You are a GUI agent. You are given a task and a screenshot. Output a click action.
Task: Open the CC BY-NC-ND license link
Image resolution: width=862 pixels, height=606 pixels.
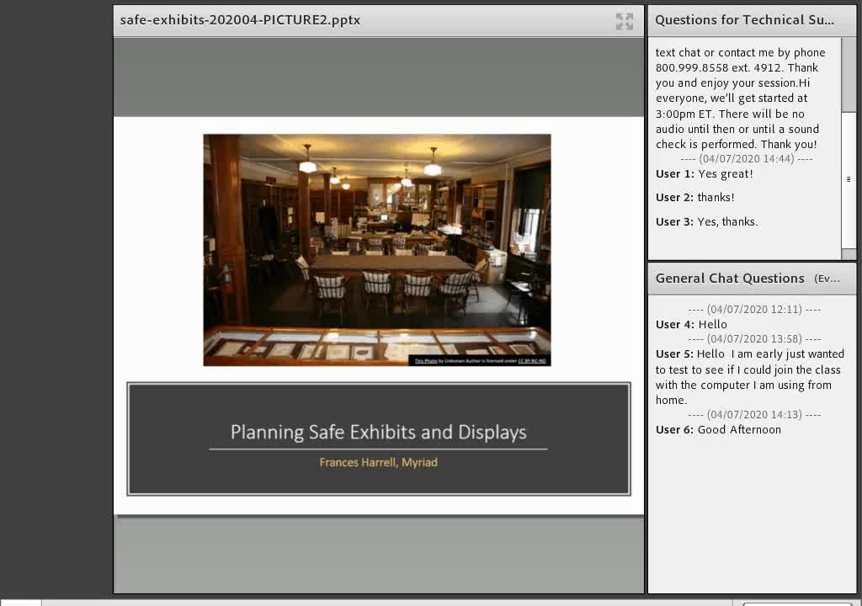[532, 361]
